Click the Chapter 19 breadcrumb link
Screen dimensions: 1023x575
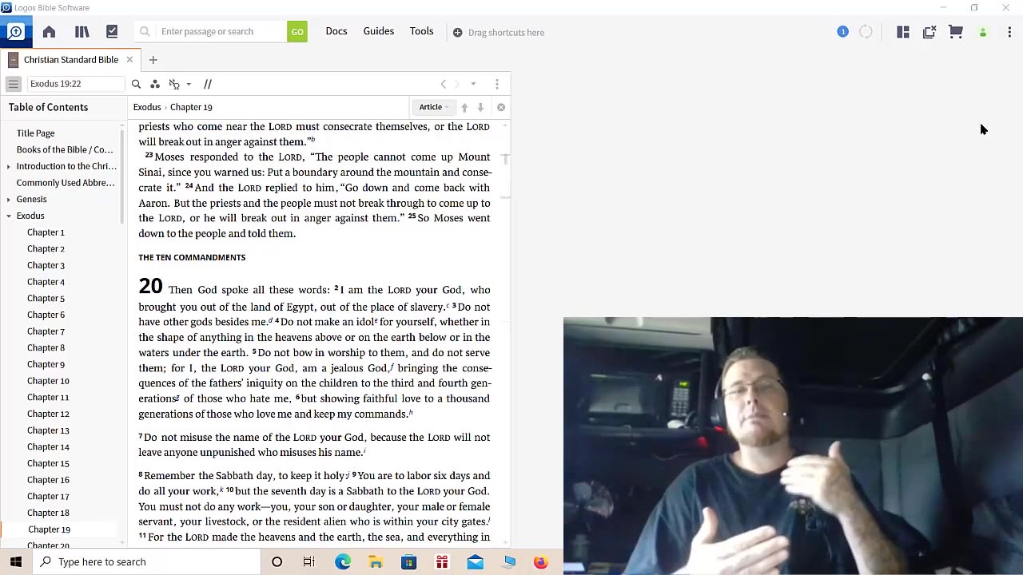point(191,107)
